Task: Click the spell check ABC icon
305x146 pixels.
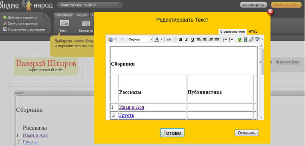Action: point(257,39)
